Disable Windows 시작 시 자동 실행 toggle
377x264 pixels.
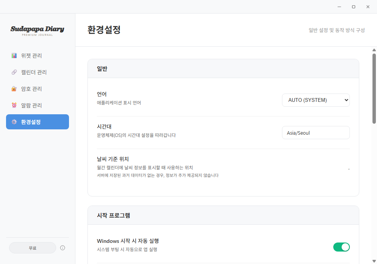click(x=342, y=247)
